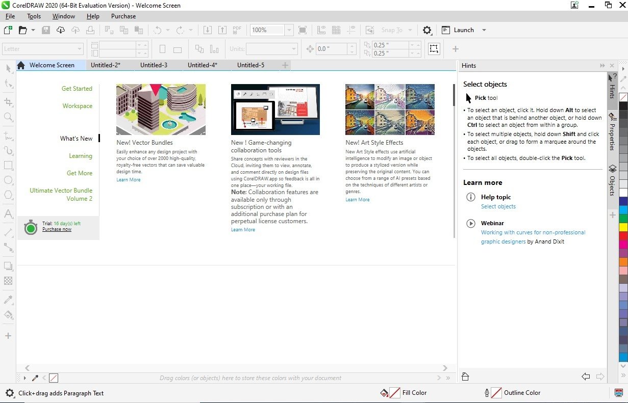Toggle Show Rulers in the toolbar
The height and width of the screenshot is (403, 628).
click(321, 30)
